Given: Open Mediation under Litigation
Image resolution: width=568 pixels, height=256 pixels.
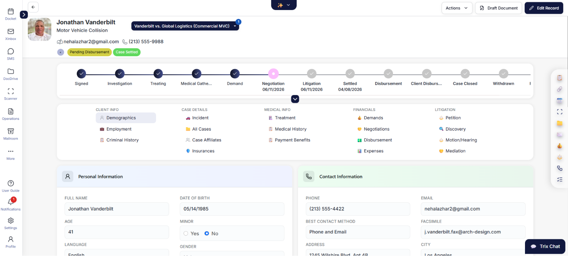Looking at the screenshot, I should point(452,151).
